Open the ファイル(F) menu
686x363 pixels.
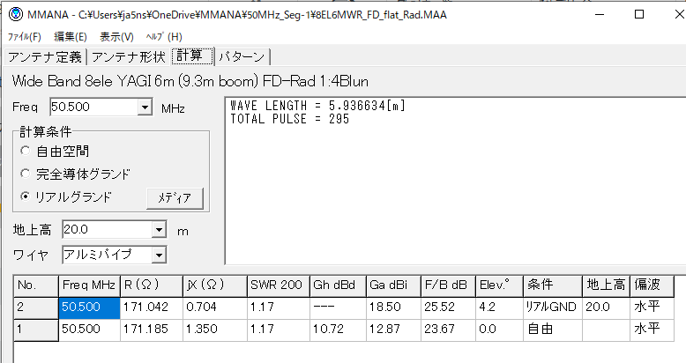pyautogui.click(x=25, y=37)
